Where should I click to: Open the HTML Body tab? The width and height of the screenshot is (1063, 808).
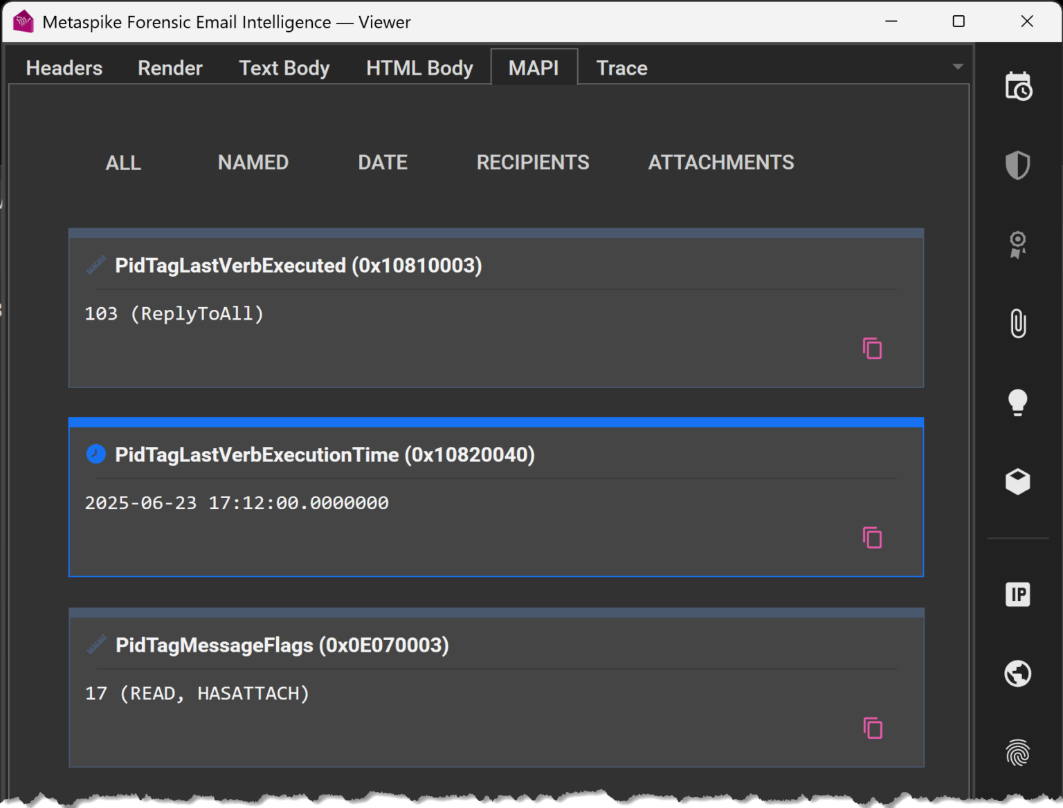pyautogui.click(x=419, y=68)
